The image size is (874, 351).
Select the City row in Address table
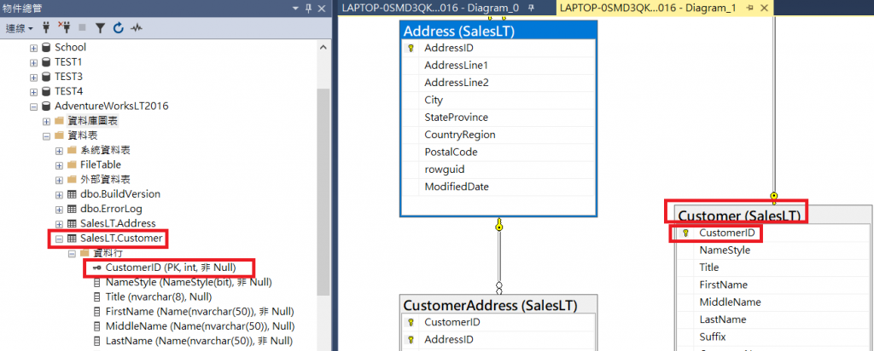point(498,101)
